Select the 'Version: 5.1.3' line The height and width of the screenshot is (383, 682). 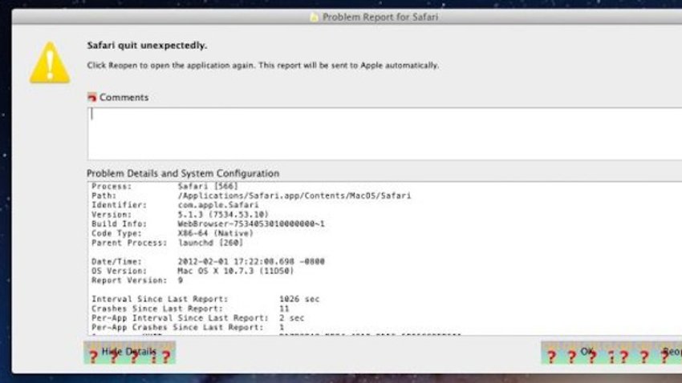point(180,215)
